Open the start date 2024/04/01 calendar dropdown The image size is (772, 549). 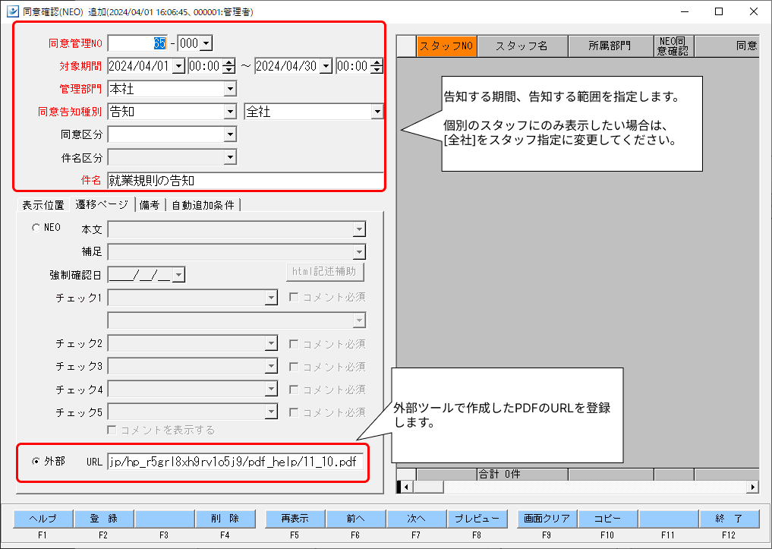click(x=178, y=66)
